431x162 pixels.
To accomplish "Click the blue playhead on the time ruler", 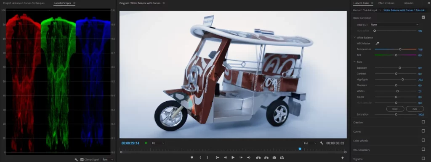I will (300, 149).
